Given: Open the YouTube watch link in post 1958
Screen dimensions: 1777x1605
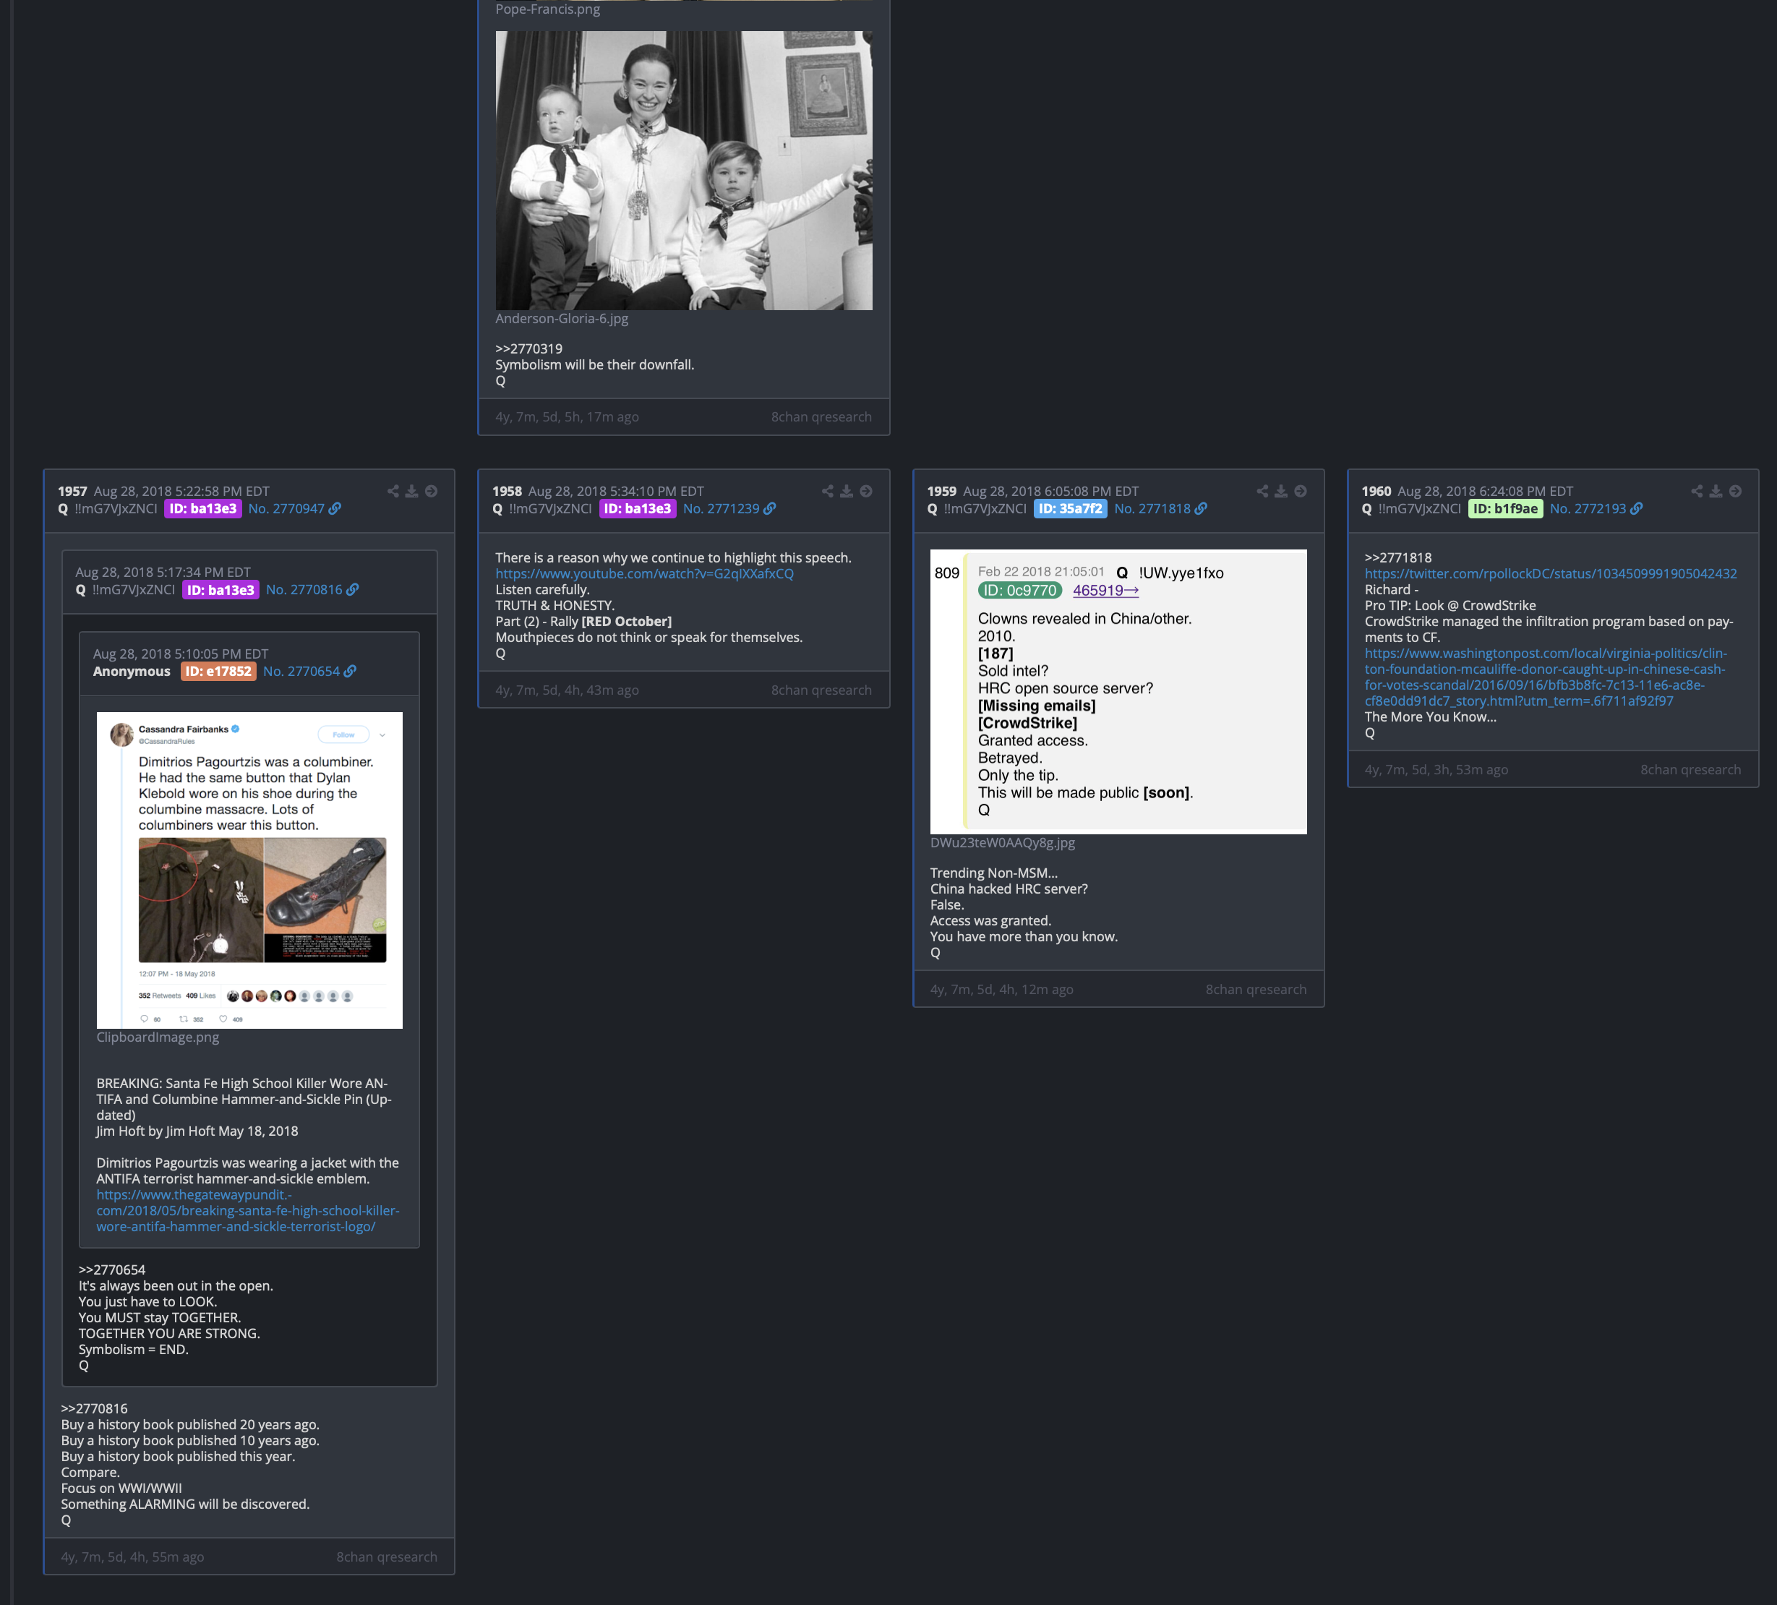Looking at the screenshot, I should pyautogui.click(x=644, y=574).
